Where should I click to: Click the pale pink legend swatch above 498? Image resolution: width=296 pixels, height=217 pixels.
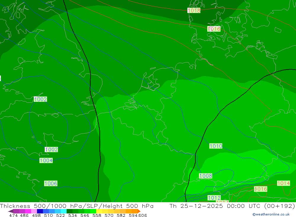point(34,211)
